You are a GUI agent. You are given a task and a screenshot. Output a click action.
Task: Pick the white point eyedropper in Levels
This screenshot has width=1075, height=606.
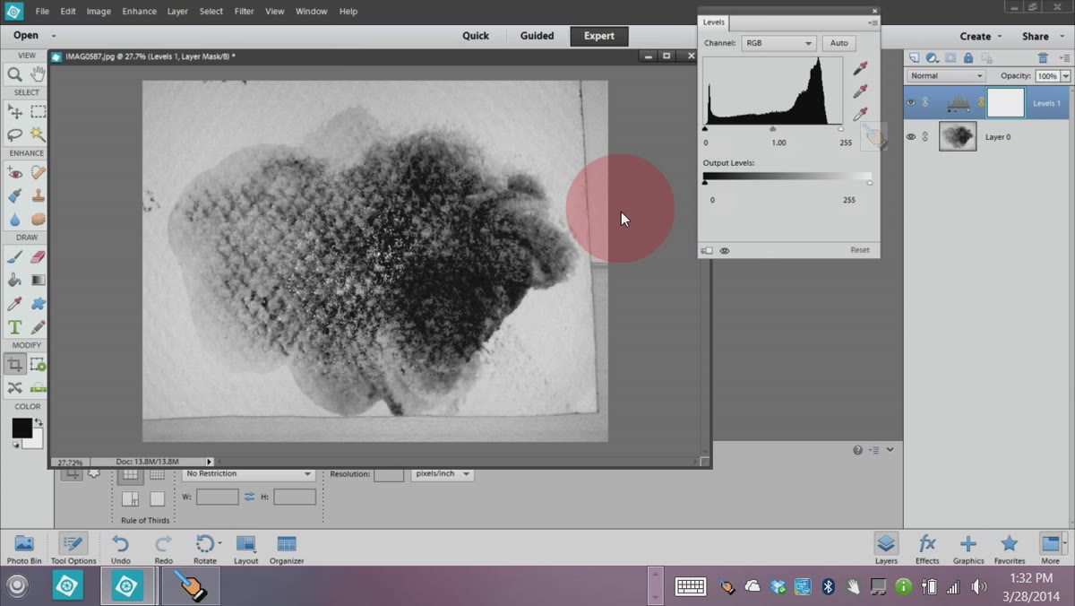[x=860, y=115]
